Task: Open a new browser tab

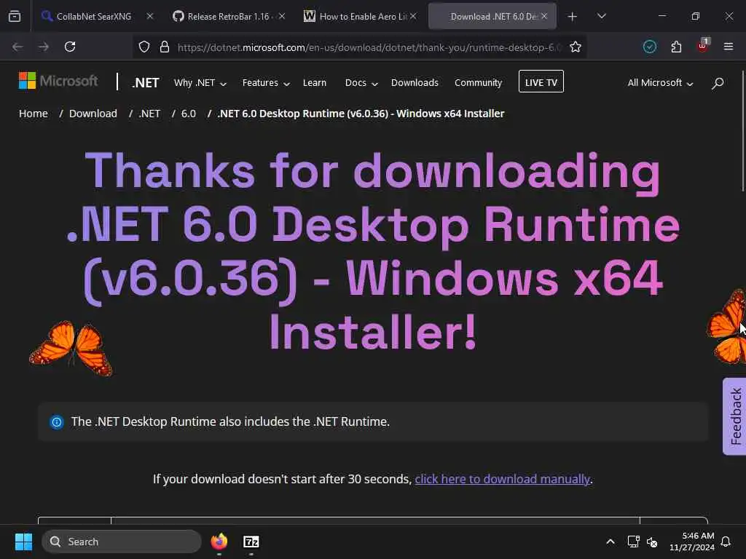Action: click(x=573, y=17)
